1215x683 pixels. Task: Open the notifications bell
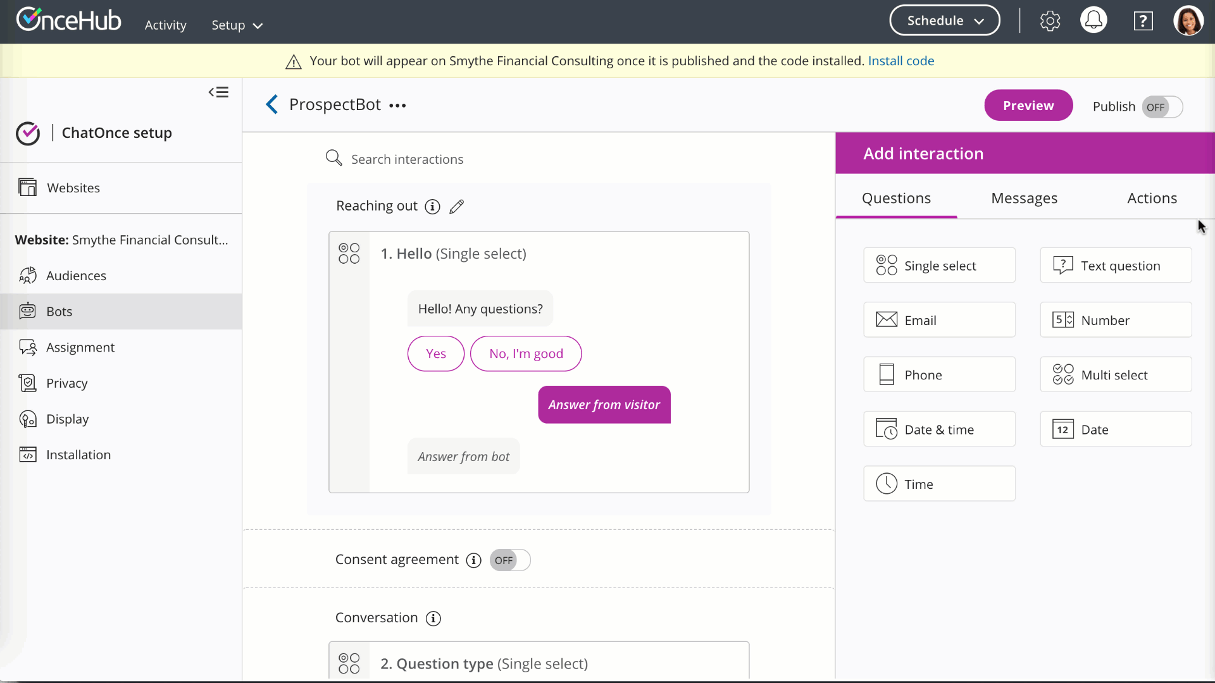[1093, 21]
